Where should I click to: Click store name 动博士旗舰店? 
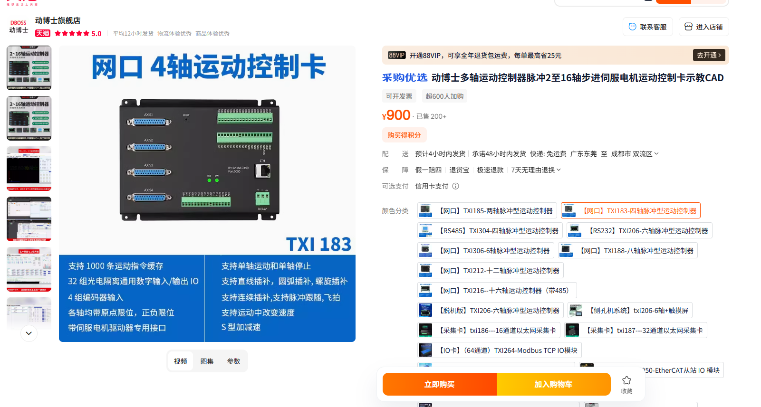pos(58,20)
